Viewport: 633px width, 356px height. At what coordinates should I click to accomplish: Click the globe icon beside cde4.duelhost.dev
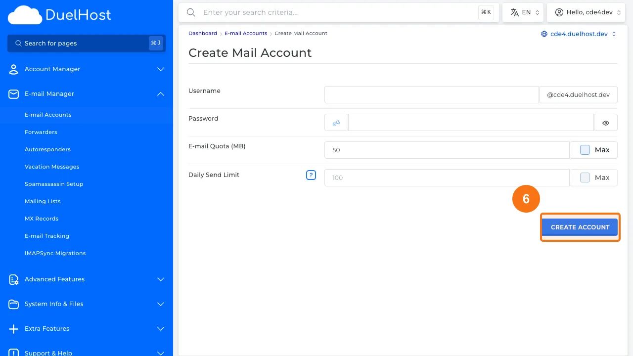coord(544,34)
